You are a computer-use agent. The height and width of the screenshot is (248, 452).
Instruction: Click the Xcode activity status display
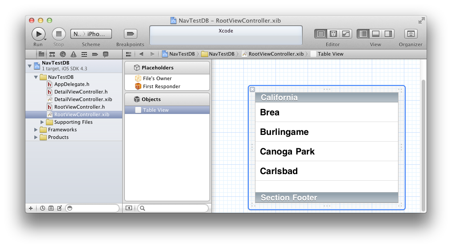[x=226, y=36]
